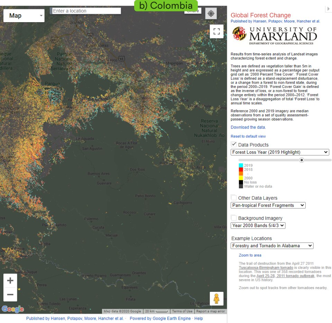Click the red 2018 legend swatch
This screenshot has height=323, width=332.
click(x=241, y=170)
